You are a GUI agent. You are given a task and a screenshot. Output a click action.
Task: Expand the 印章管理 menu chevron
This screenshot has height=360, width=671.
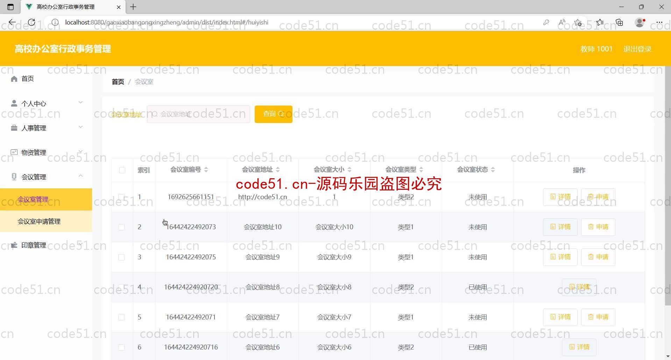pos(80,244)
